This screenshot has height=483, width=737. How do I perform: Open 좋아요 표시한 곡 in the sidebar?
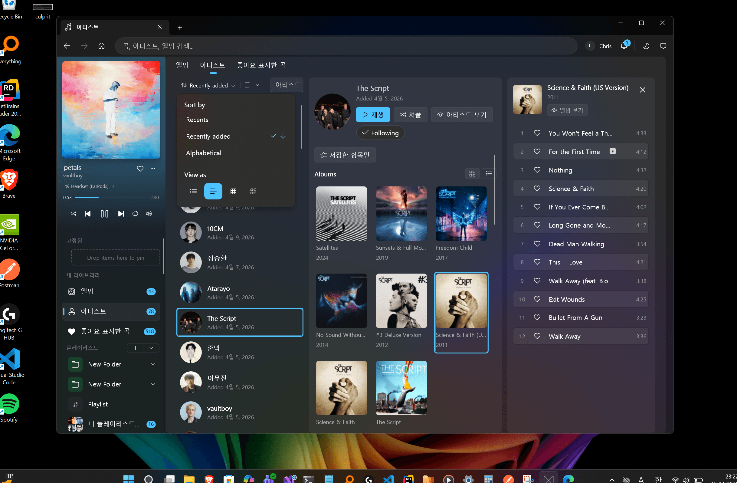[x=111, y=331]
